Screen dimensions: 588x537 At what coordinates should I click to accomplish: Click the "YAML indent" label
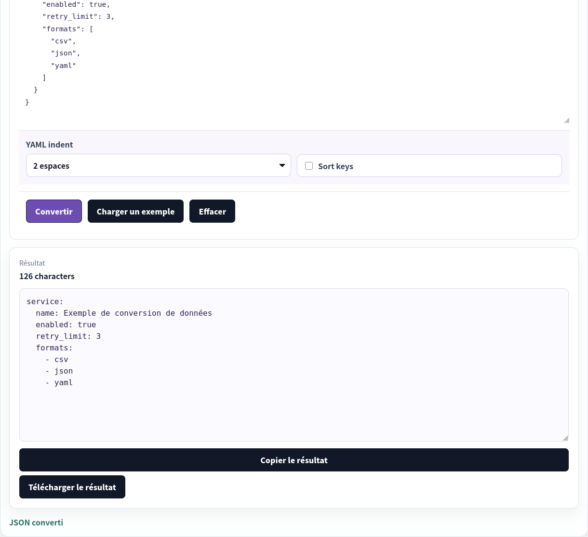coord(50,145)
